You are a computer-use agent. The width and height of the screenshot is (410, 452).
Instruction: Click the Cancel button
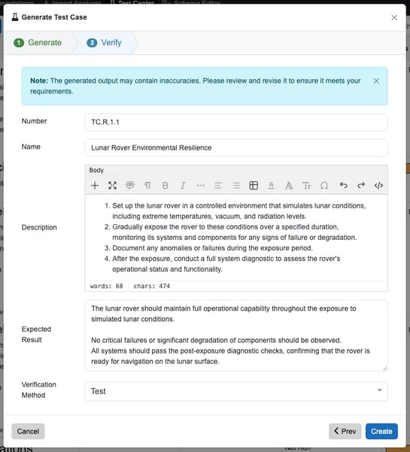click(x=28, y=431)
